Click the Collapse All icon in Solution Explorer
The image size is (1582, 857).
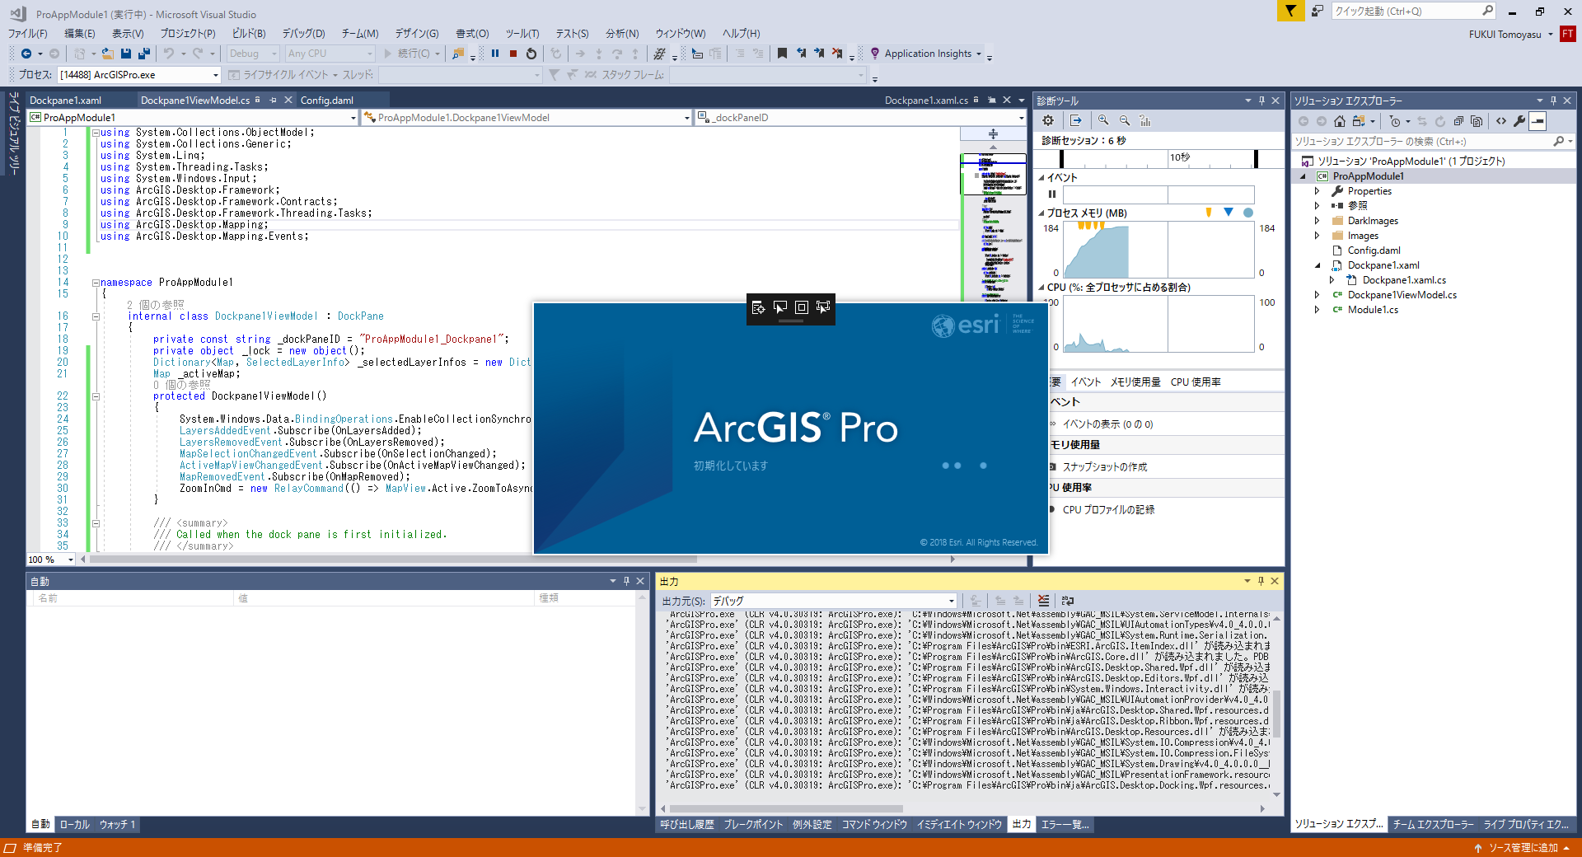[1458, 121]
